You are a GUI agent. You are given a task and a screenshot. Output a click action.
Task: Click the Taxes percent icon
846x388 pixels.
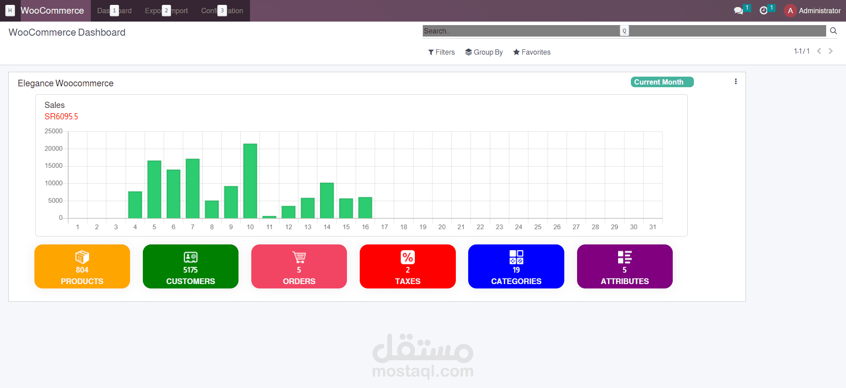point(407,257)
